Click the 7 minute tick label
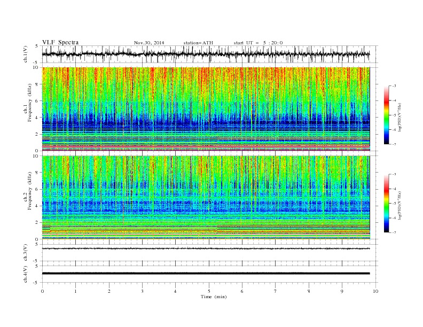Viewport: 423px width, 327px height. [276, 291]
